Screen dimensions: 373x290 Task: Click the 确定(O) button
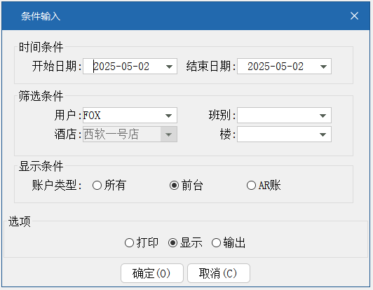152,273
